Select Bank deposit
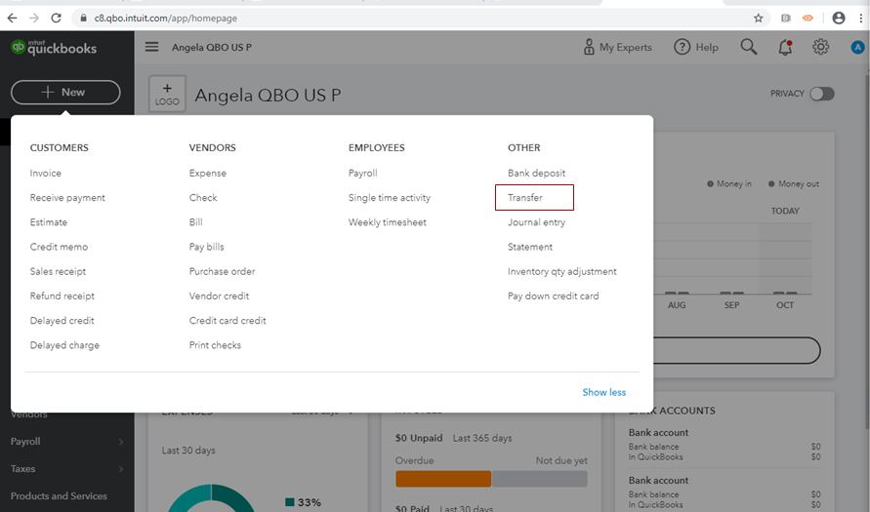This screenshot has width=870, height=512. (536, 173)
